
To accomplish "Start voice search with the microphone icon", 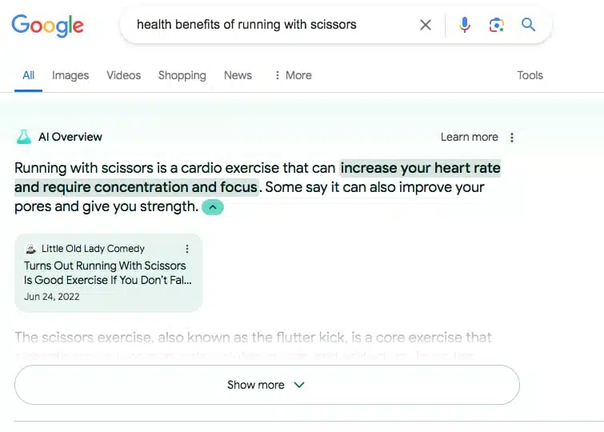I will [x=465, y=25].
